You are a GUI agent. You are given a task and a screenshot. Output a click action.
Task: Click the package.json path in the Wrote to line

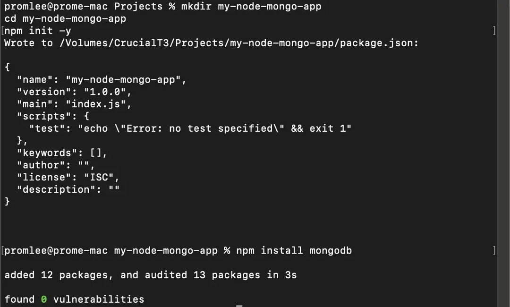click(239, 43)
